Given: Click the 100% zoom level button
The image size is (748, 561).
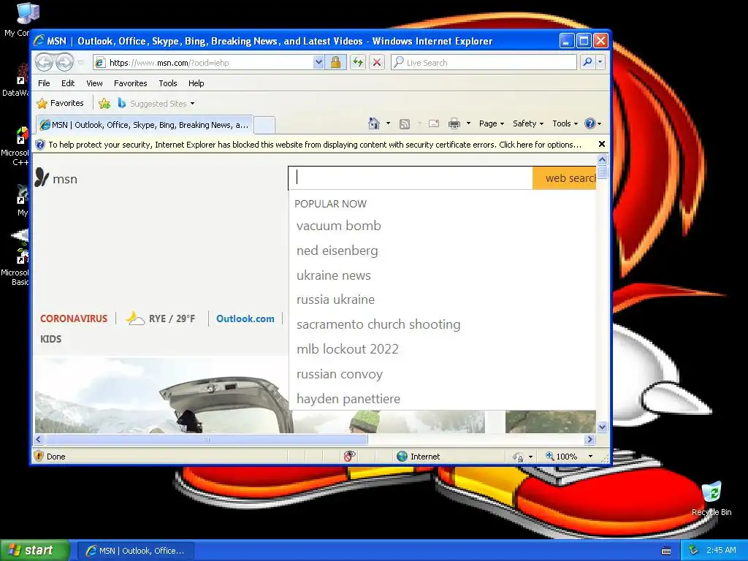Looking at the screenshot, I should point(562,457).
